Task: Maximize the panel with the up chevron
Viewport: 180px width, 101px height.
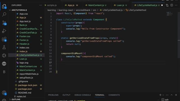Action: click(x=172, y=95)
